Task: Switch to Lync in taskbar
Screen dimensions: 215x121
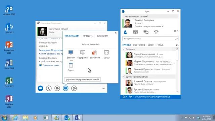Action: point(67,118)
